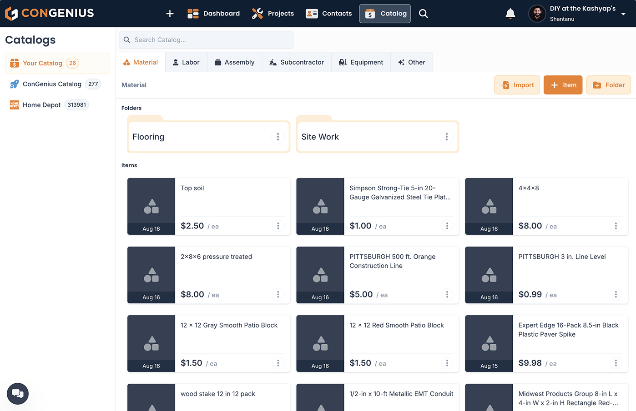Click '12 × 12 Gray Smooth Patio Block' name
Image resolution: width=636 pixels, height=411 pixels.
229,325
